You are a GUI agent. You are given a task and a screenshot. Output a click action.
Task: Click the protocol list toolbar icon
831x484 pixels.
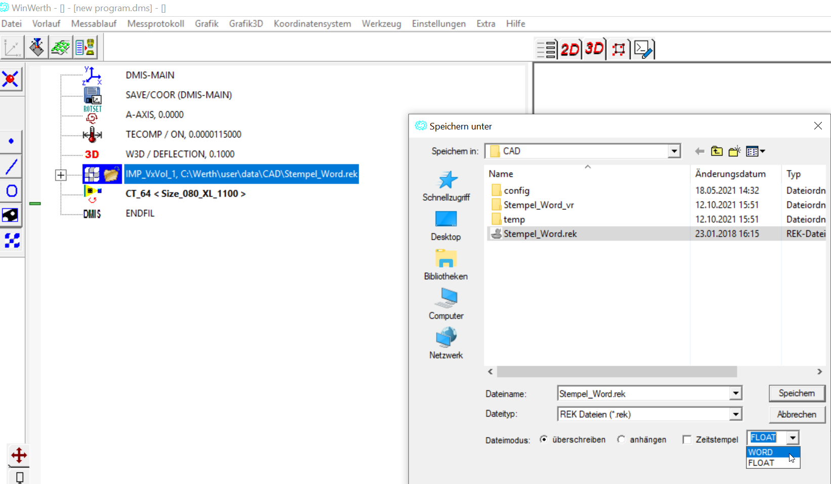click(x=85, y=48)
